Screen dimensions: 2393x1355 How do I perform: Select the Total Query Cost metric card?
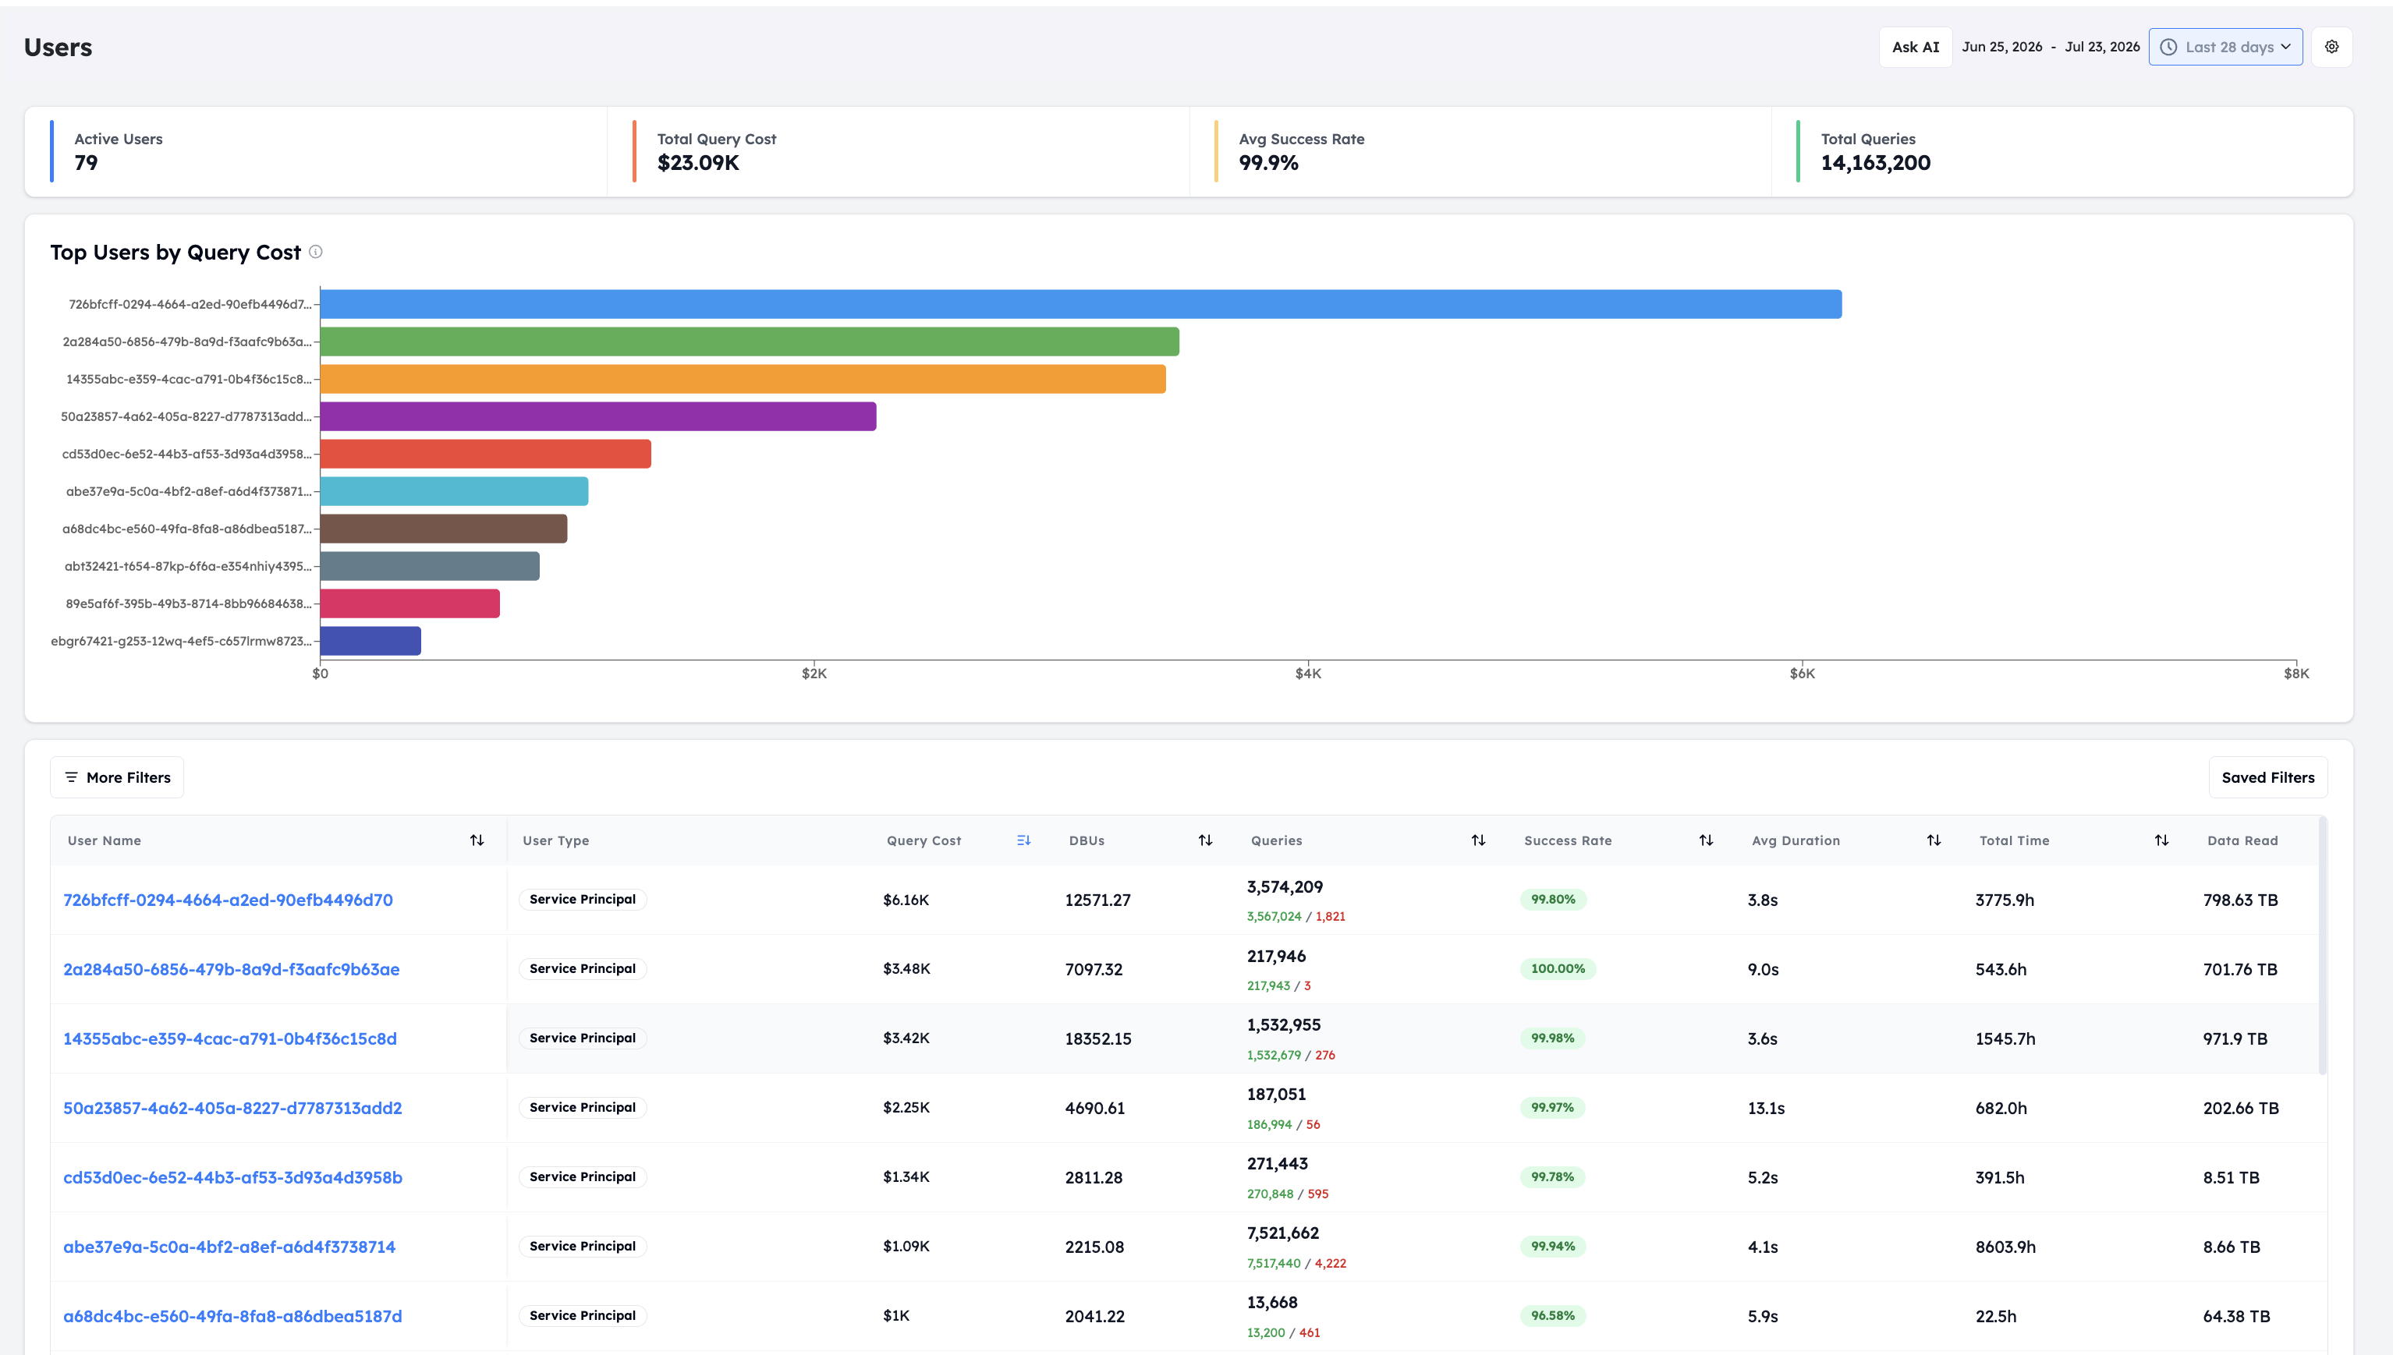click(899, 150)
